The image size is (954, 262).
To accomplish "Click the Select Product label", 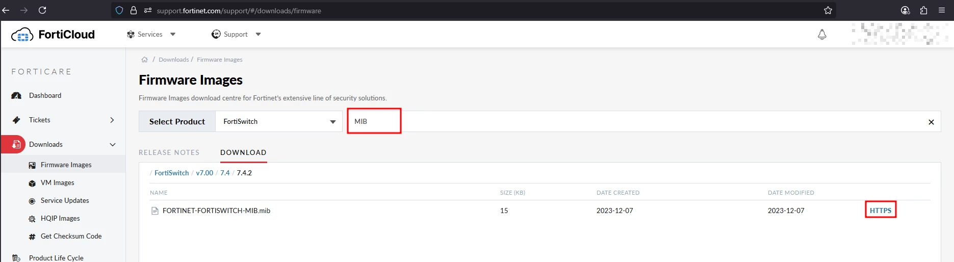I will (x=177, y=121).
